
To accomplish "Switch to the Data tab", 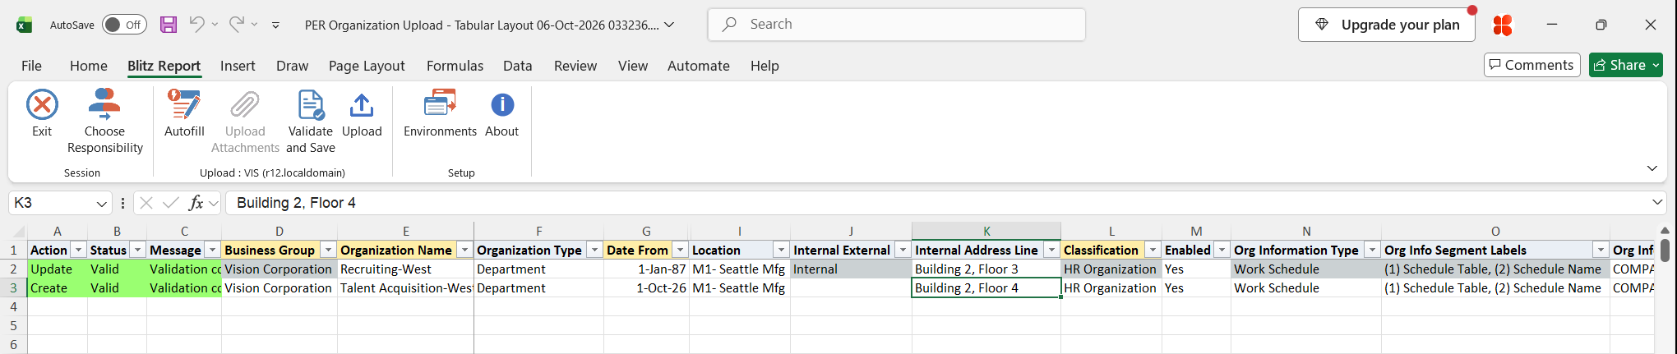I will 518,66.
